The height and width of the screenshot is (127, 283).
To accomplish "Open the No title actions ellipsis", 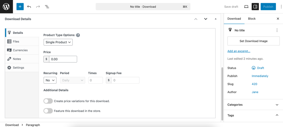I will point(277,30).
